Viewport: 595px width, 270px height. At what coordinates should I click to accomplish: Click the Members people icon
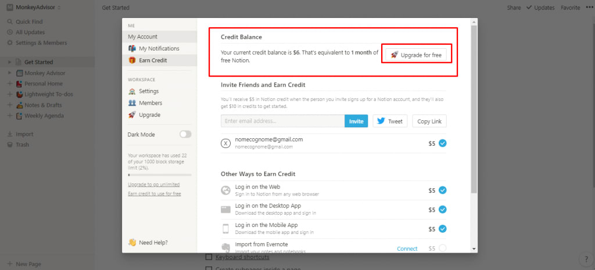point(132,103)
